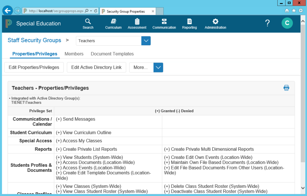Click the Edit Properties/Privileges button
Image resolution: width=307 pixels, height=196 pixels.
(34, 67)
